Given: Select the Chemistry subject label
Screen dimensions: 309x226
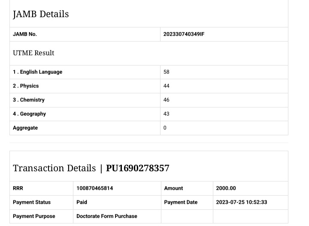Looking at the screenshot, I should (29, 100).
